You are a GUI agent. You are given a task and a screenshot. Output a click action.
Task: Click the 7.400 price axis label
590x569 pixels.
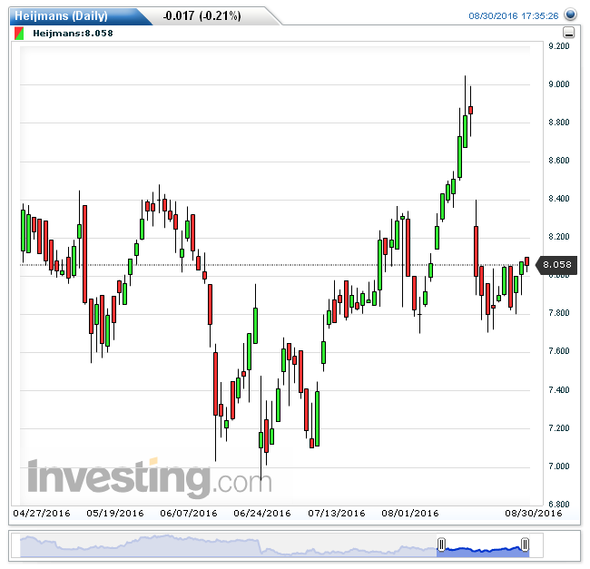point(559,390)
